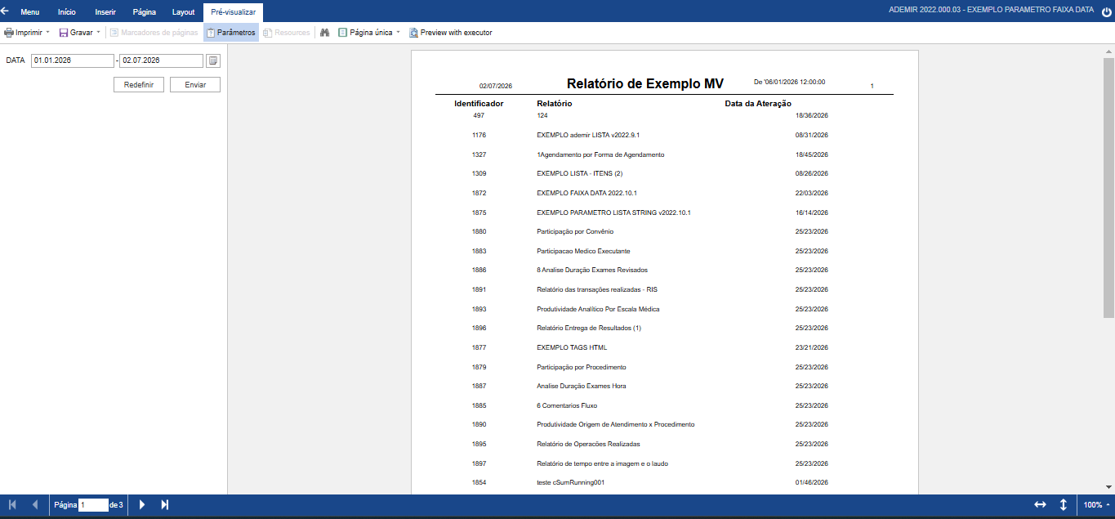Click the start date field 01.01.2026

(73, 60)
